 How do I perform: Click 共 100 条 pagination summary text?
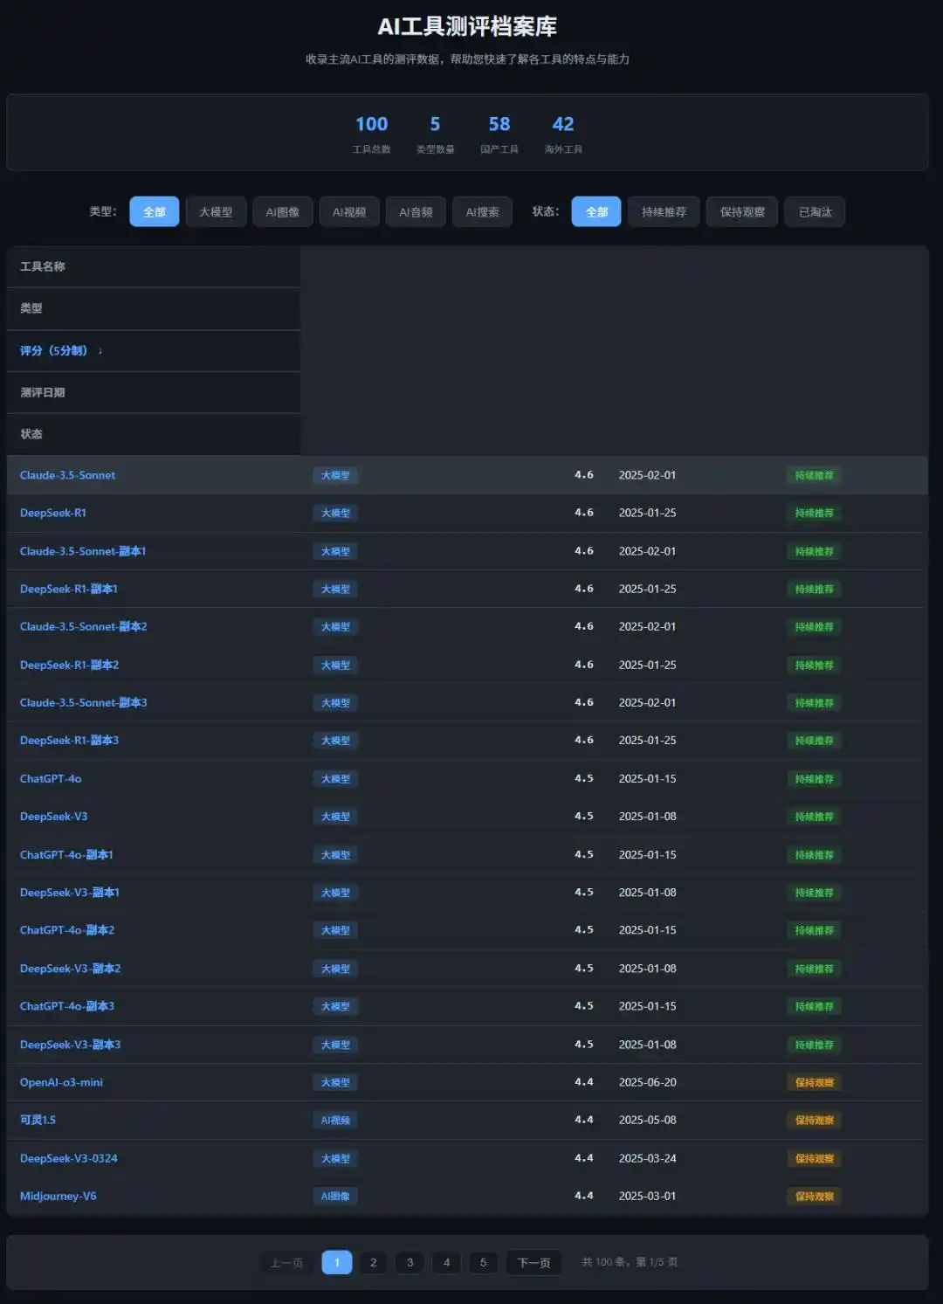coord(630,1262)
